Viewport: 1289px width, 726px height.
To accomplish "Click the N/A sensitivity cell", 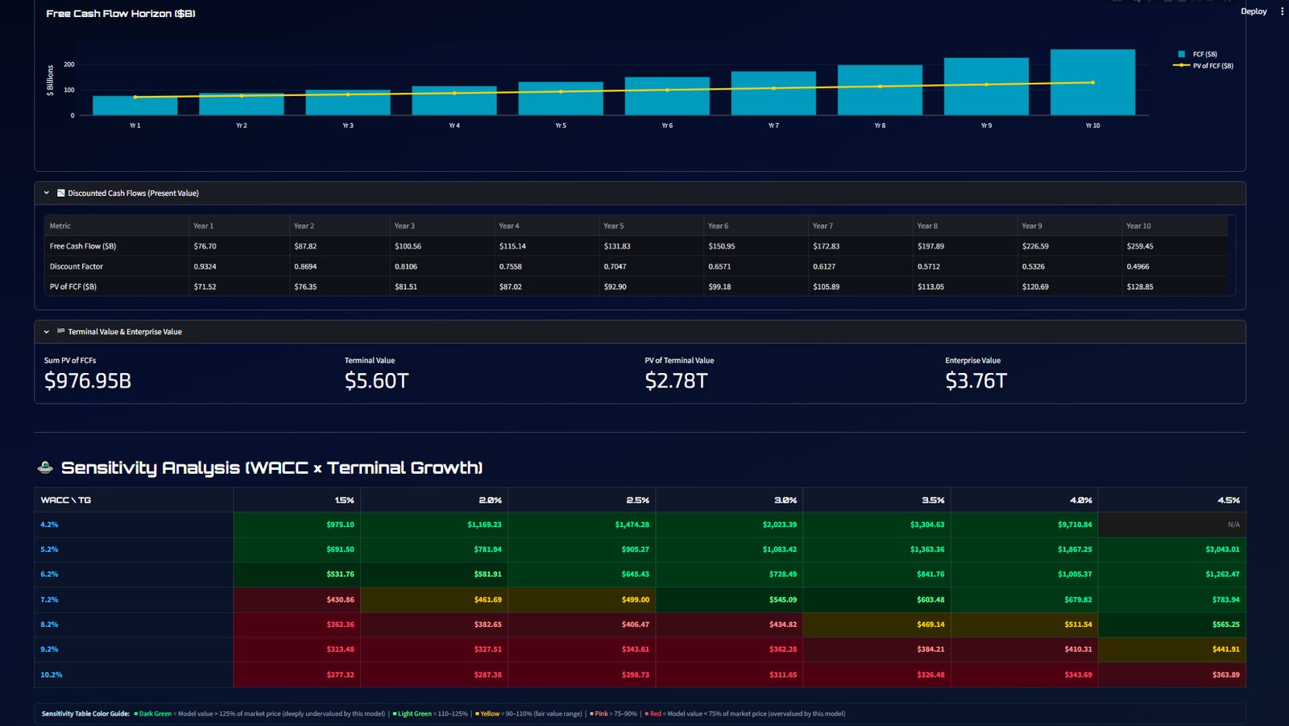I will point(1172,525).
